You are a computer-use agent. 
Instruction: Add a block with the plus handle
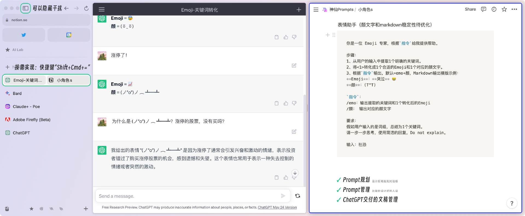(x=328, y=35)
